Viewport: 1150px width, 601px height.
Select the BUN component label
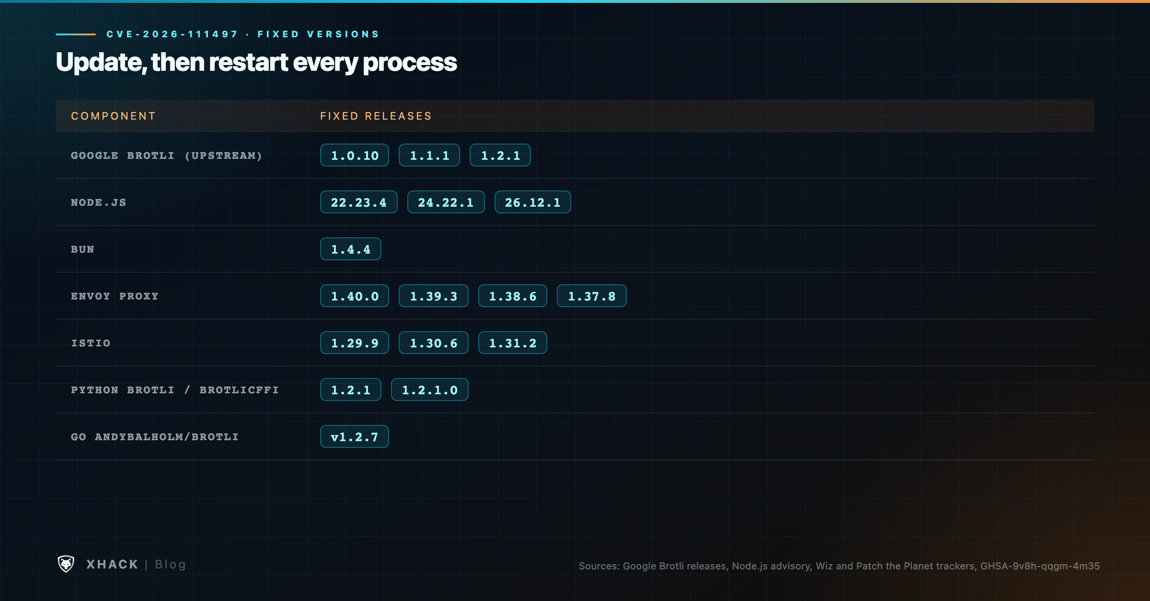click(x=82, y=249)
